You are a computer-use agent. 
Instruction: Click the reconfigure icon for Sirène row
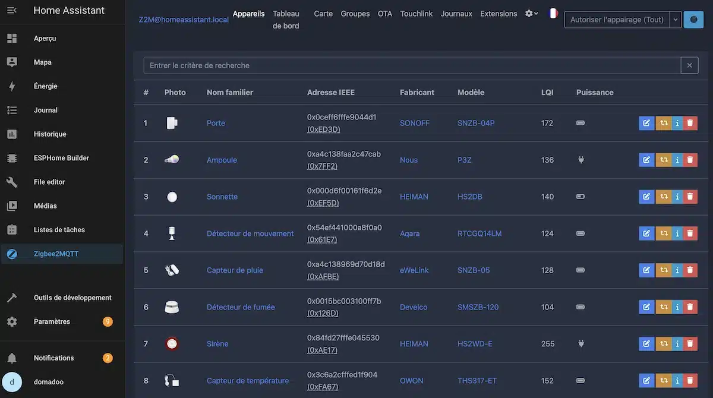tap(664, 344)
